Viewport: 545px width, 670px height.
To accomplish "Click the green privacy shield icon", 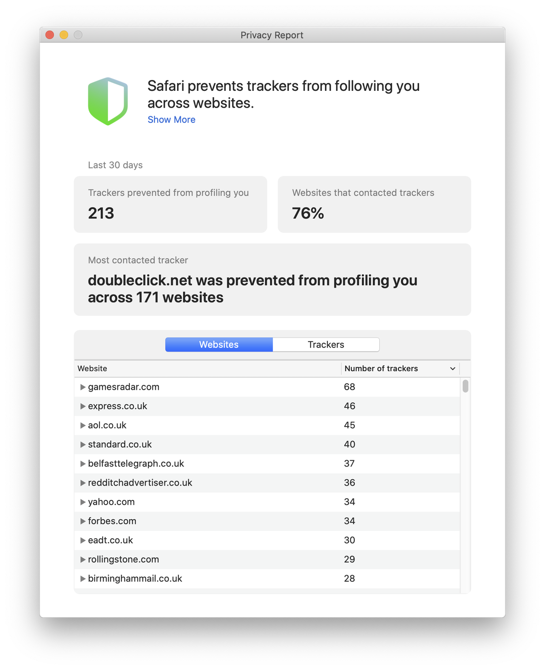I will coord(108,101).
